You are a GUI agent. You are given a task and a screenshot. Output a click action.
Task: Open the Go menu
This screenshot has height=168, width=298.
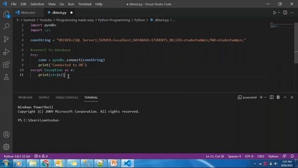62,4
